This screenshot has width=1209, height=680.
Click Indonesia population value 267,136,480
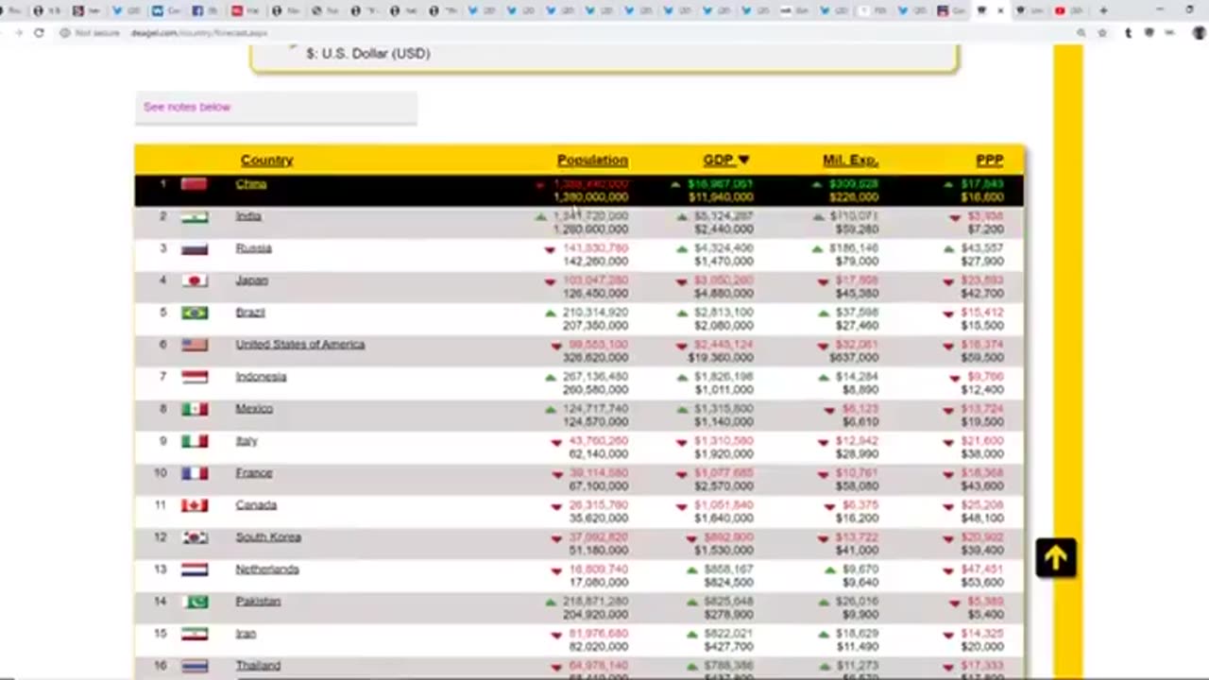595,377
